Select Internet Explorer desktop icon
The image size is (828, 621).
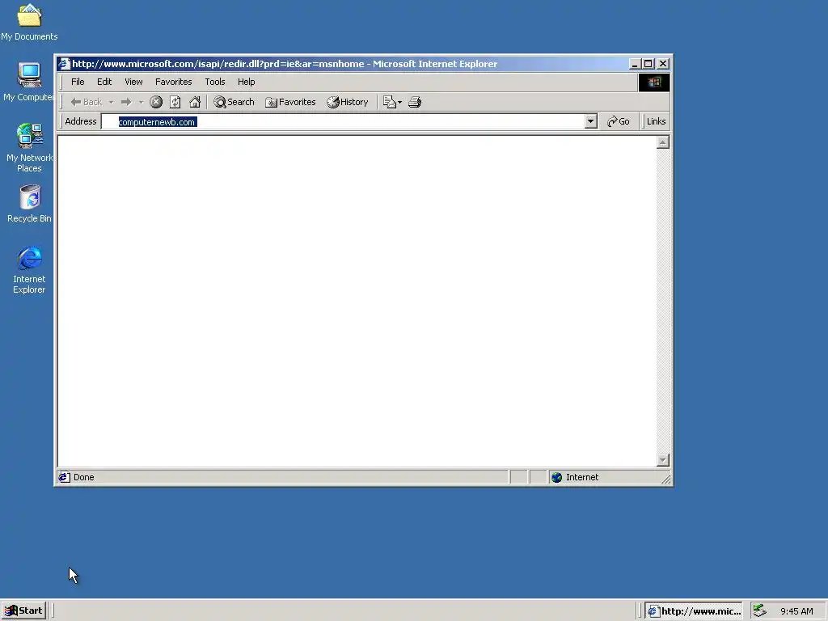click(29, 269)
